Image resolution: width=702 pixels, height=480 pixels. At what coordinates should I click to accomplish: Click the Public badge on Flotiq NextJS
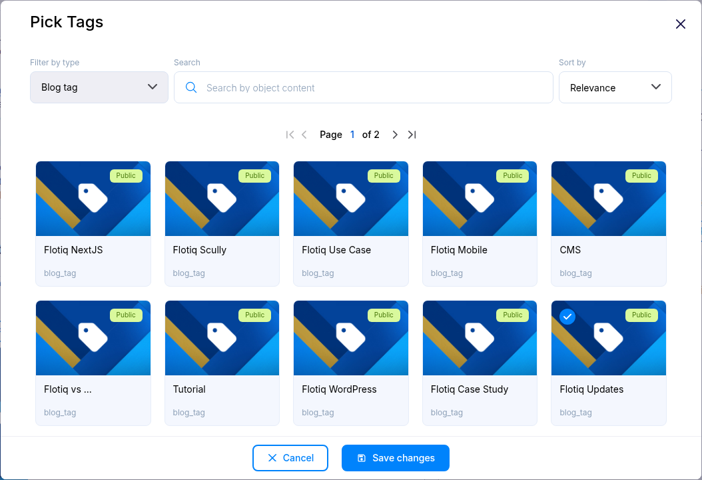point(126,176)
